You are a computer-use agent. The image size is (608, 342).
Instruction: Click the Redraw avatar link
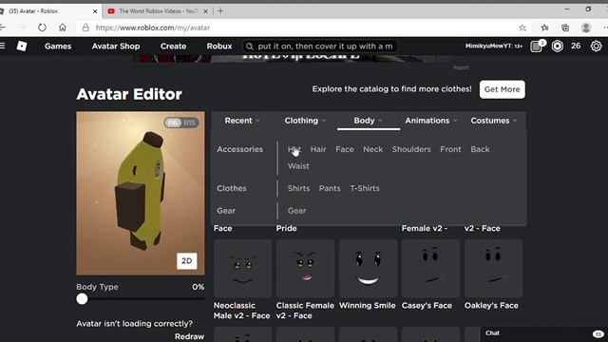click(189, 336)
